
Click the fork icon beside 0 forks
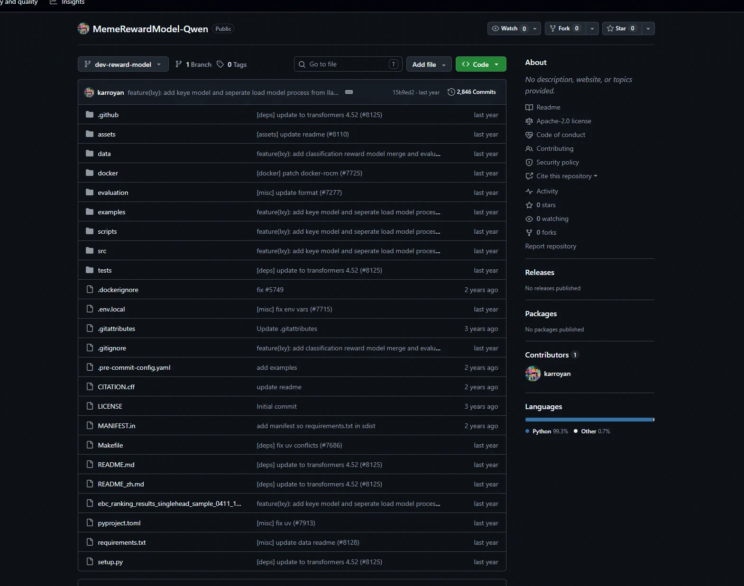point(529,233)
